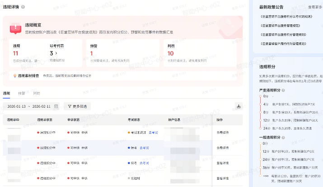Screen dimensions: 323x187
Task: Click 查看详情 in the highlighted 待考 row
Action: [222, 148]
